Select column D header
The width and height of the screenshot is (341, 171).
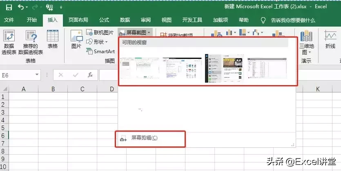(x=111, y=89)
